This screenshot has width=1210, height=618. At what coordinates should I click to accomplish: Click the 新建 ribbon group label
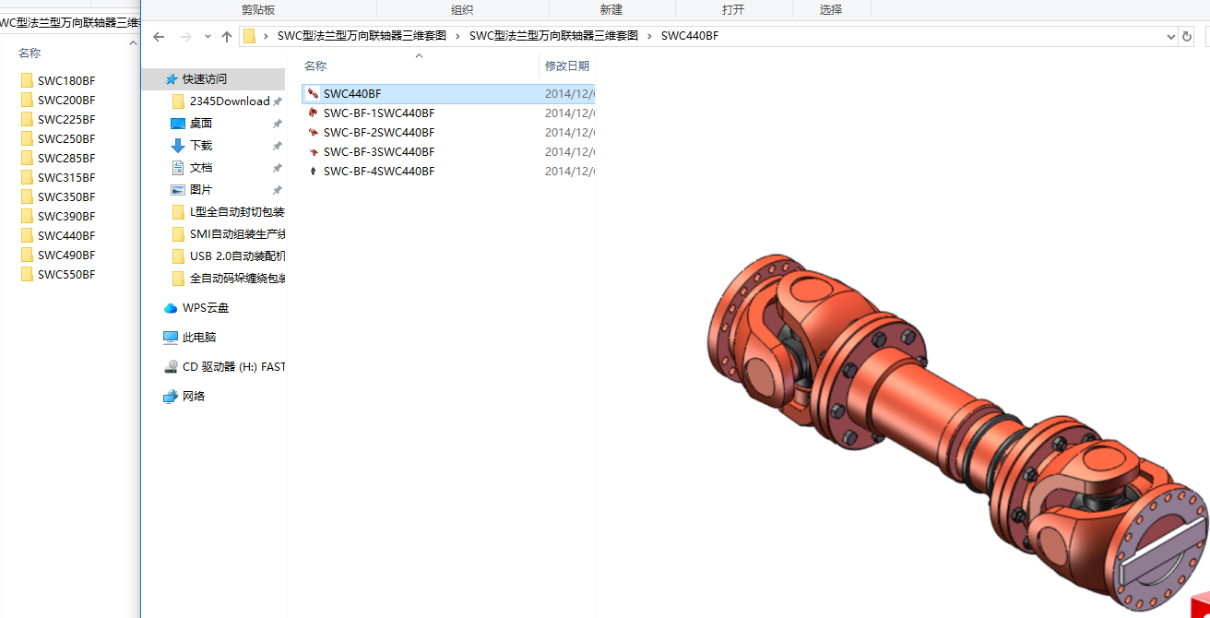(x=611, y=10)
